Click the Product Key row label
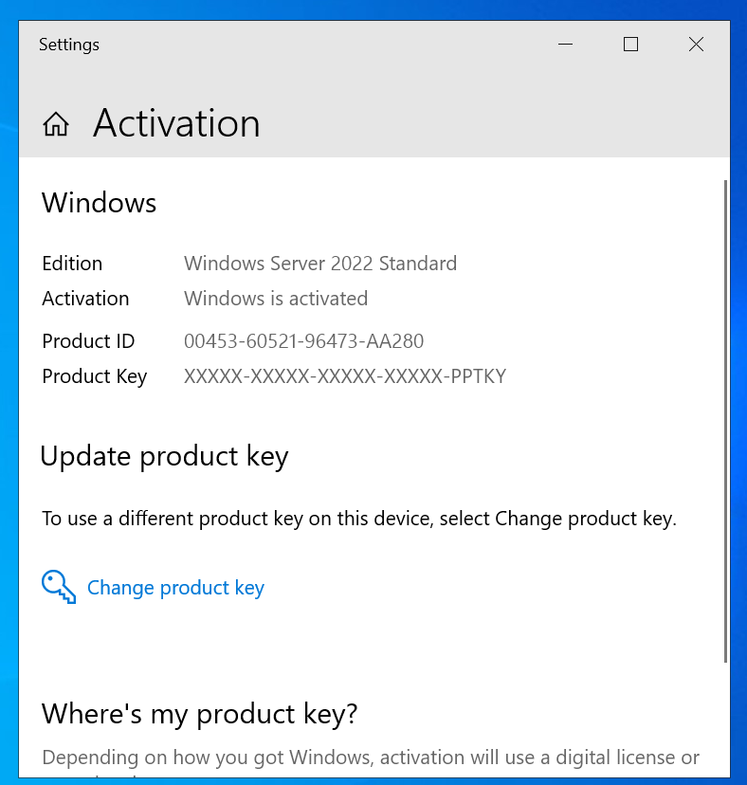The height and width of the screenshot is (785, 747). tap(94, 376)
